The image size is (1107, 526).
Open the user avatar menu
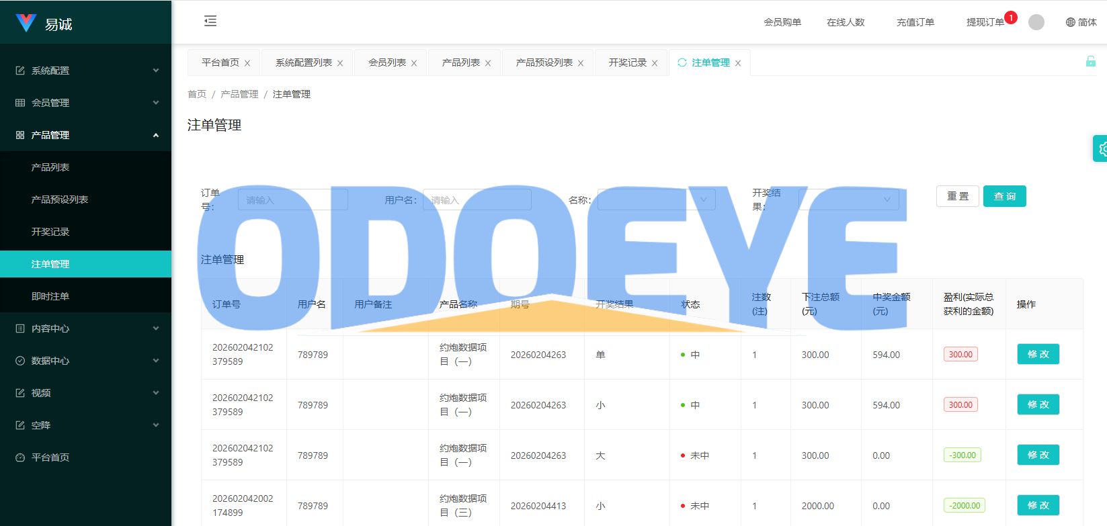1036,22
